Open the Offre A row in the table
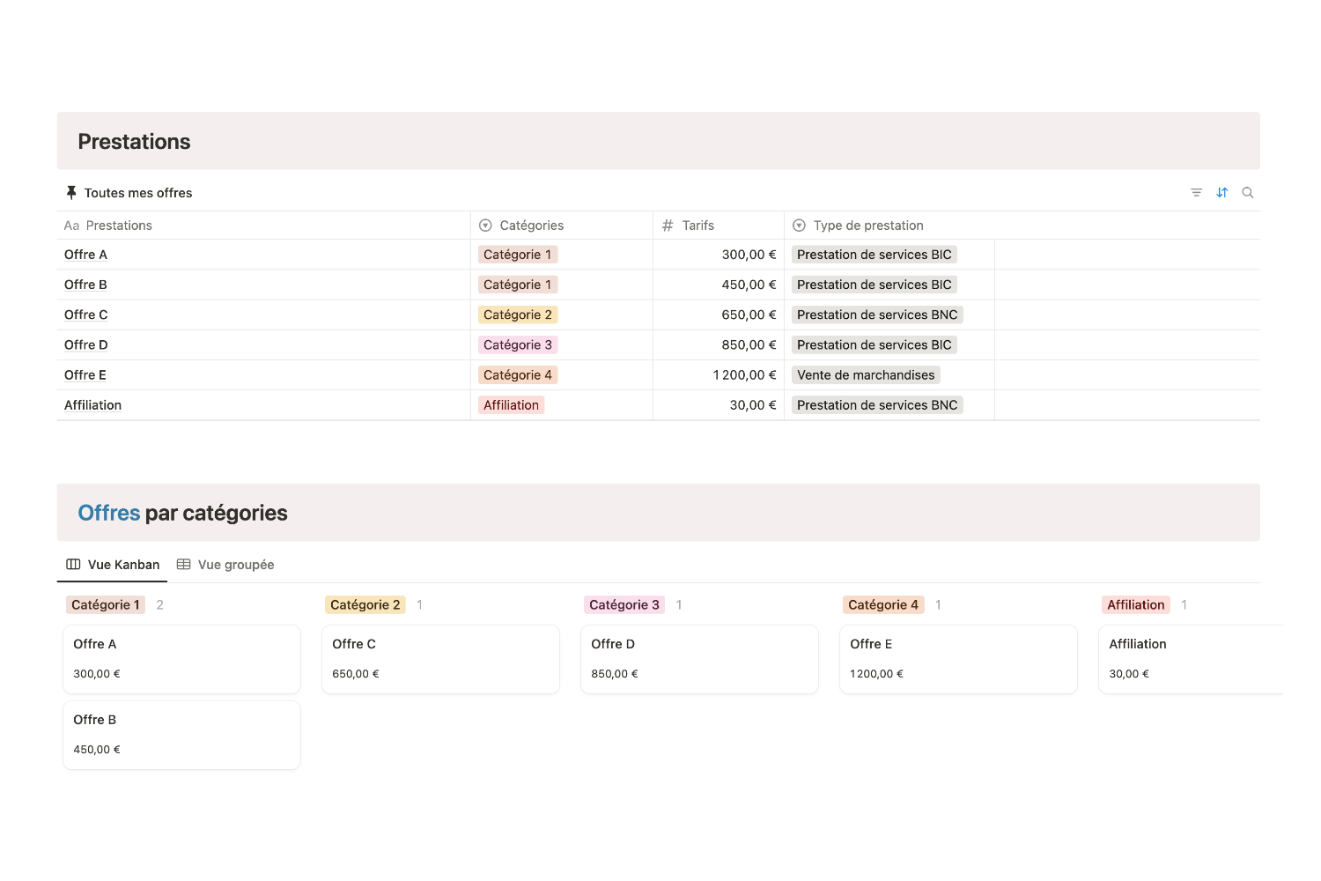The height and width of the screenshot is (881, 1321). click(x=85, y=255)
